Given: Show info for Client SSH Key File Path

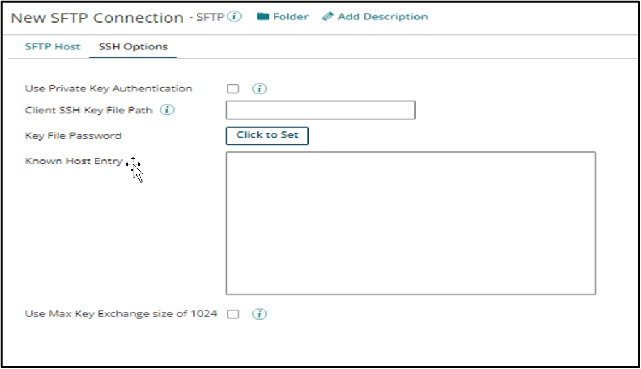Looking at the screenshot, I should coord(167,110).
